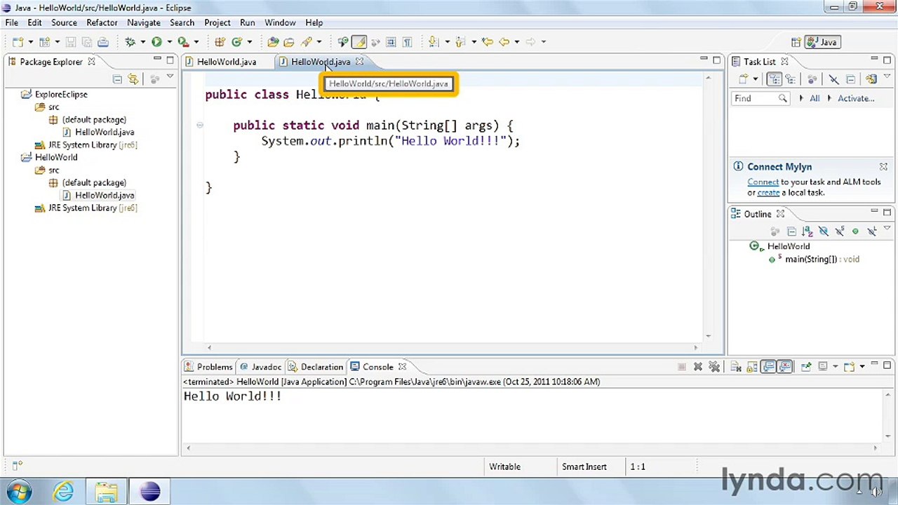Click the Debug bug icon in toolbar
Screen dimensions: 898x505
pos(130,42)
